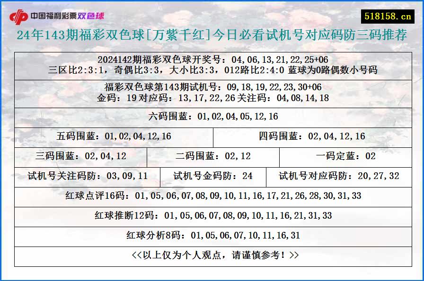This screenshot has height=281, width=424.
Task: Click the 红球推断12码 row
Action: click(212, 216)
